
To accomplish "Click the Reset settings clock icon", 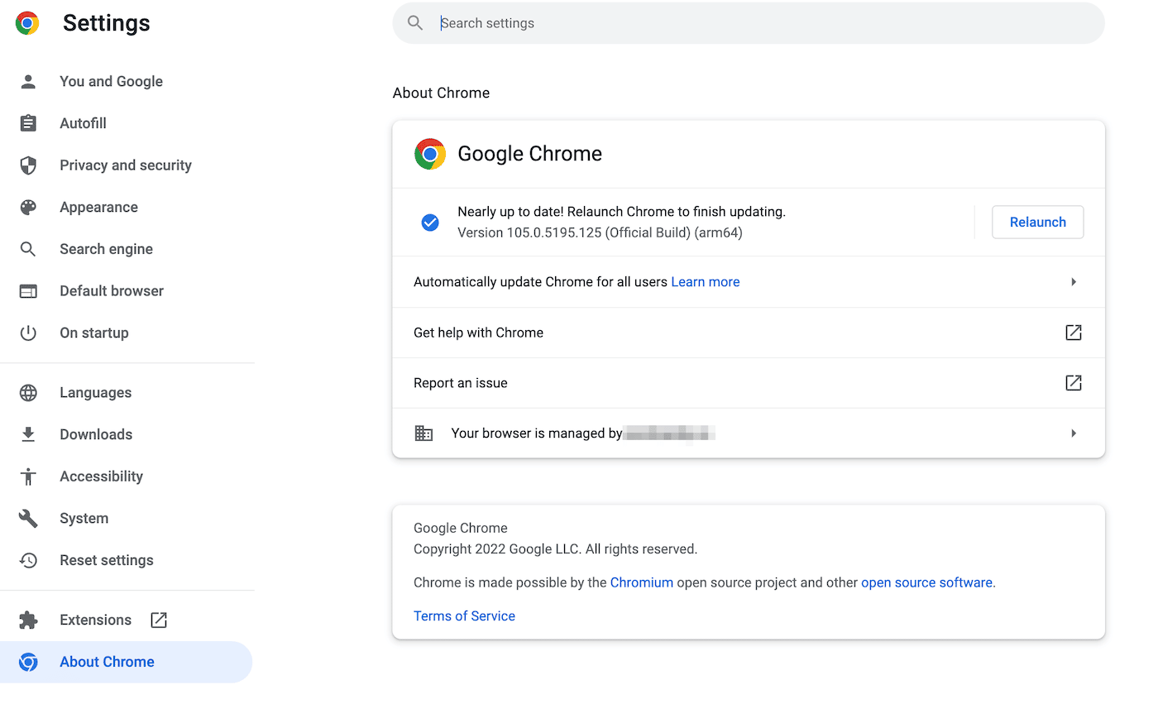I will (29, 560).
